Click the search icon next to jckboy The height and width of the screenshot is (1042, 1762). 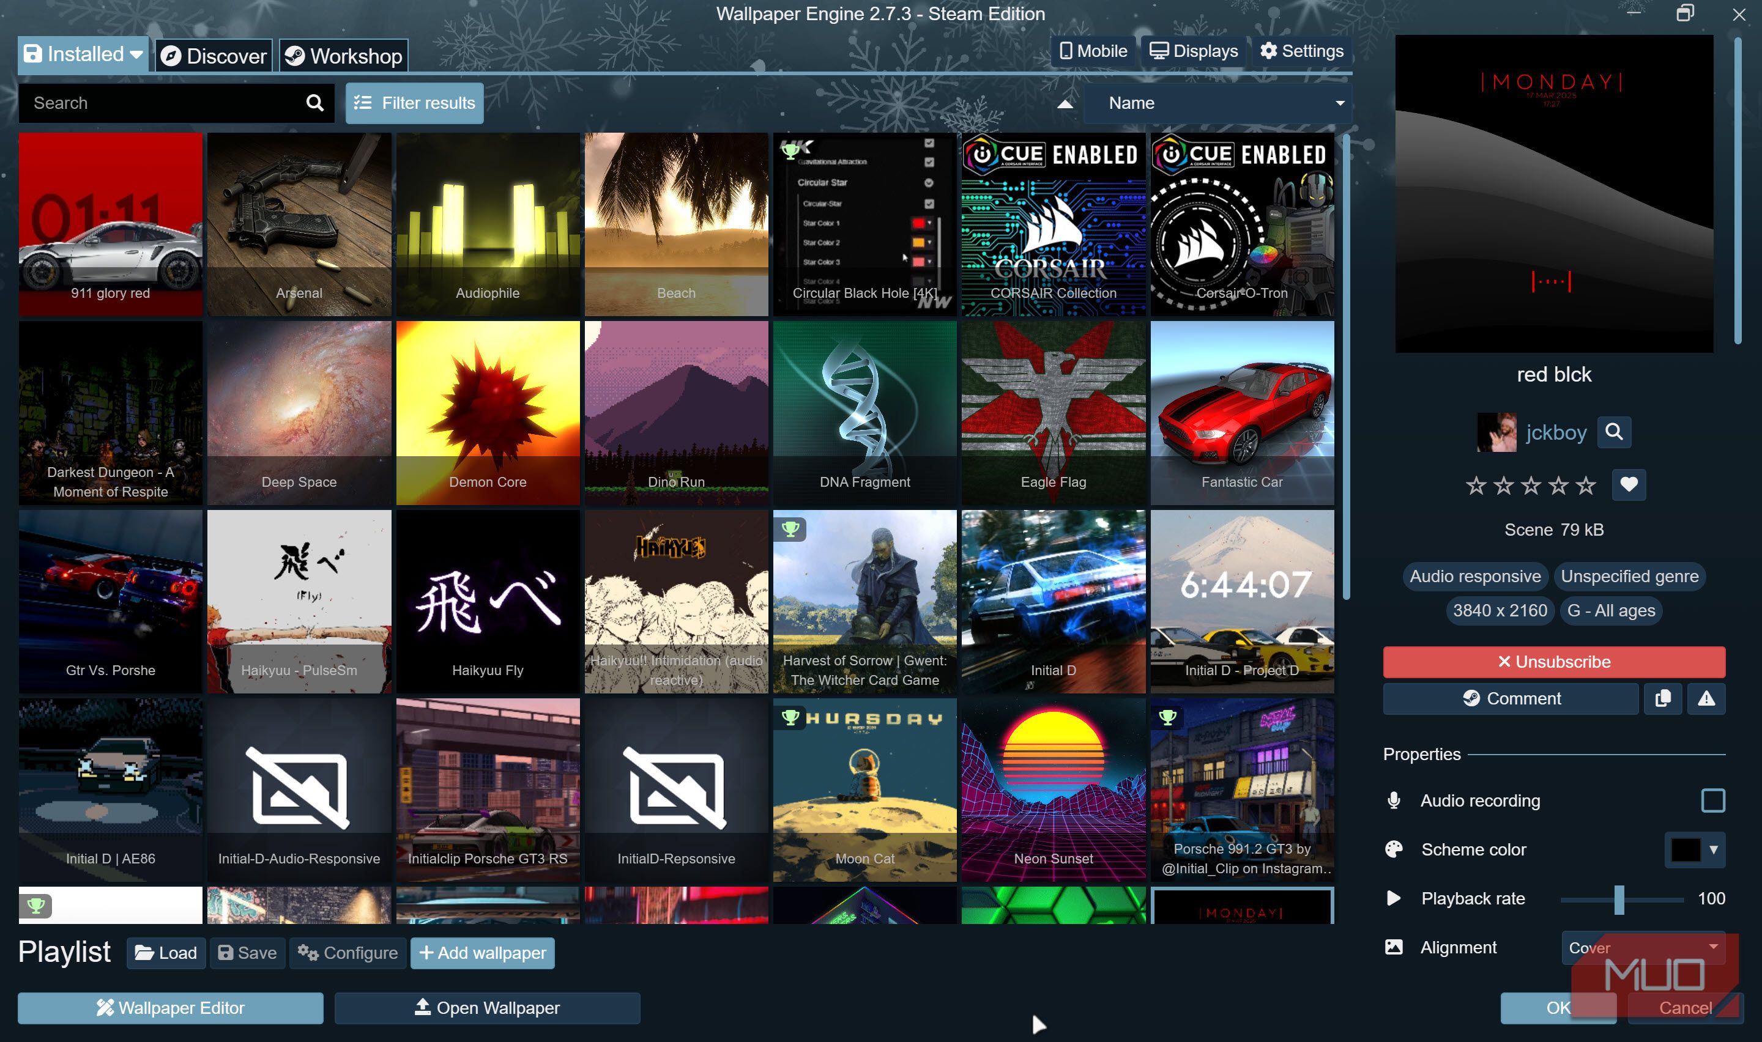[1613, 432]
